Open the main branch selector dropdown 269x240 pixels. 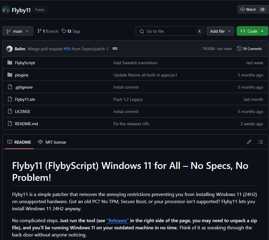[18, 31]
